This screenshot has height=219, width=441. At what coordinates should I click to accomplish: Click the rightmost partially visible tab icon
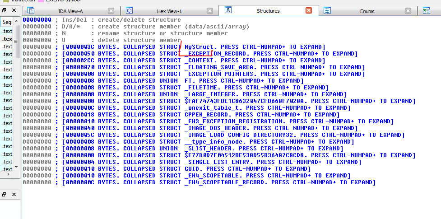tap(427, 10)
